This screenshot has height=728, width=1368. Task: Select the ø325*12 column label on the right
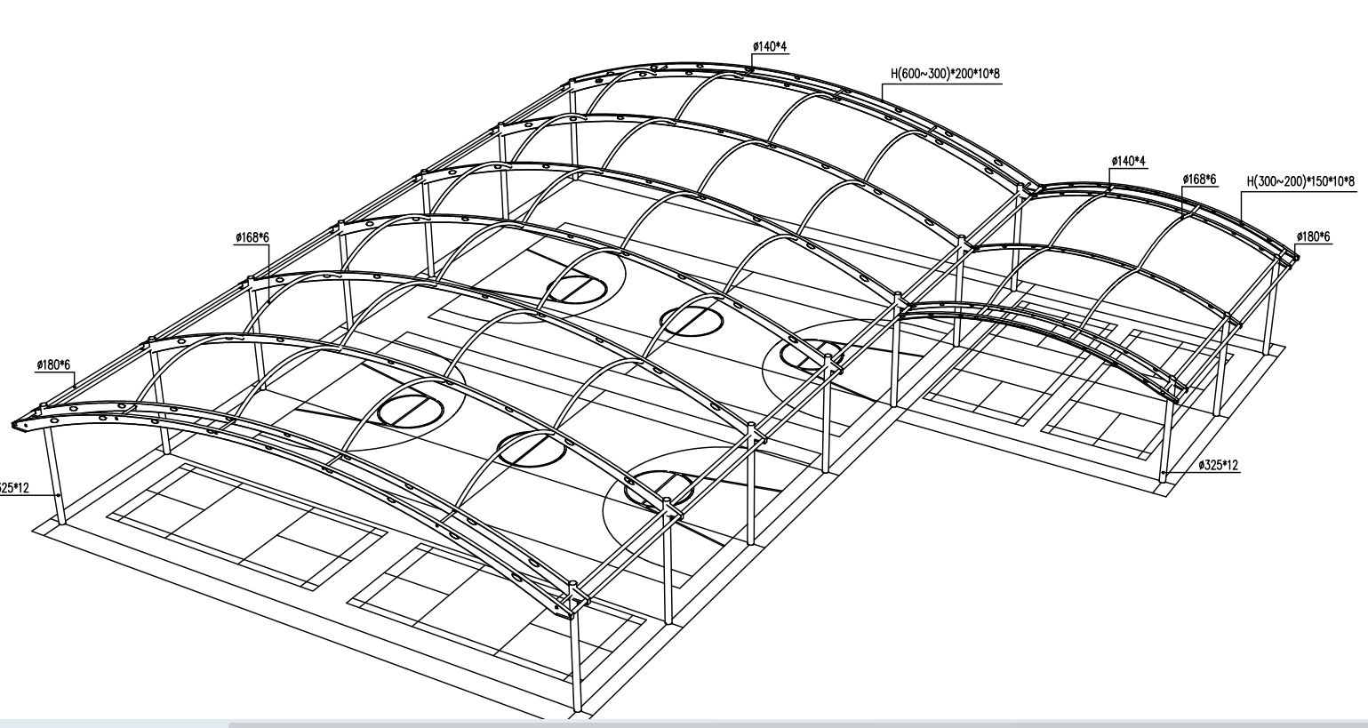point(1219,465)
